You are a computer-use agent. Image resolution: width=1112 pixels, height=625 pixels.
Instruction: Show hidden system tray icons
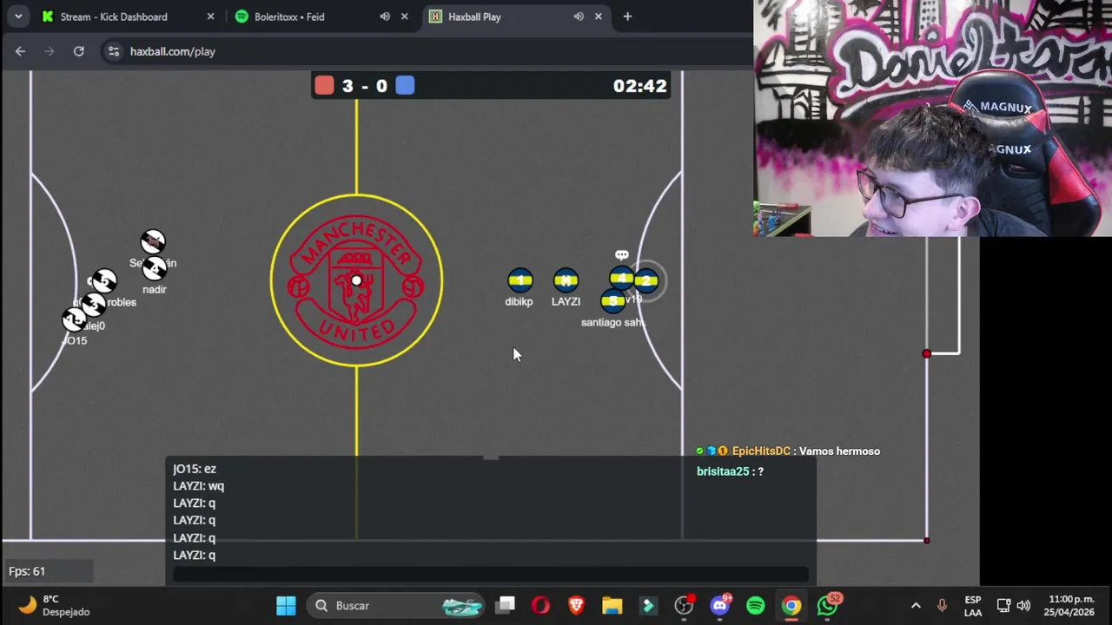tap(916, 605)
